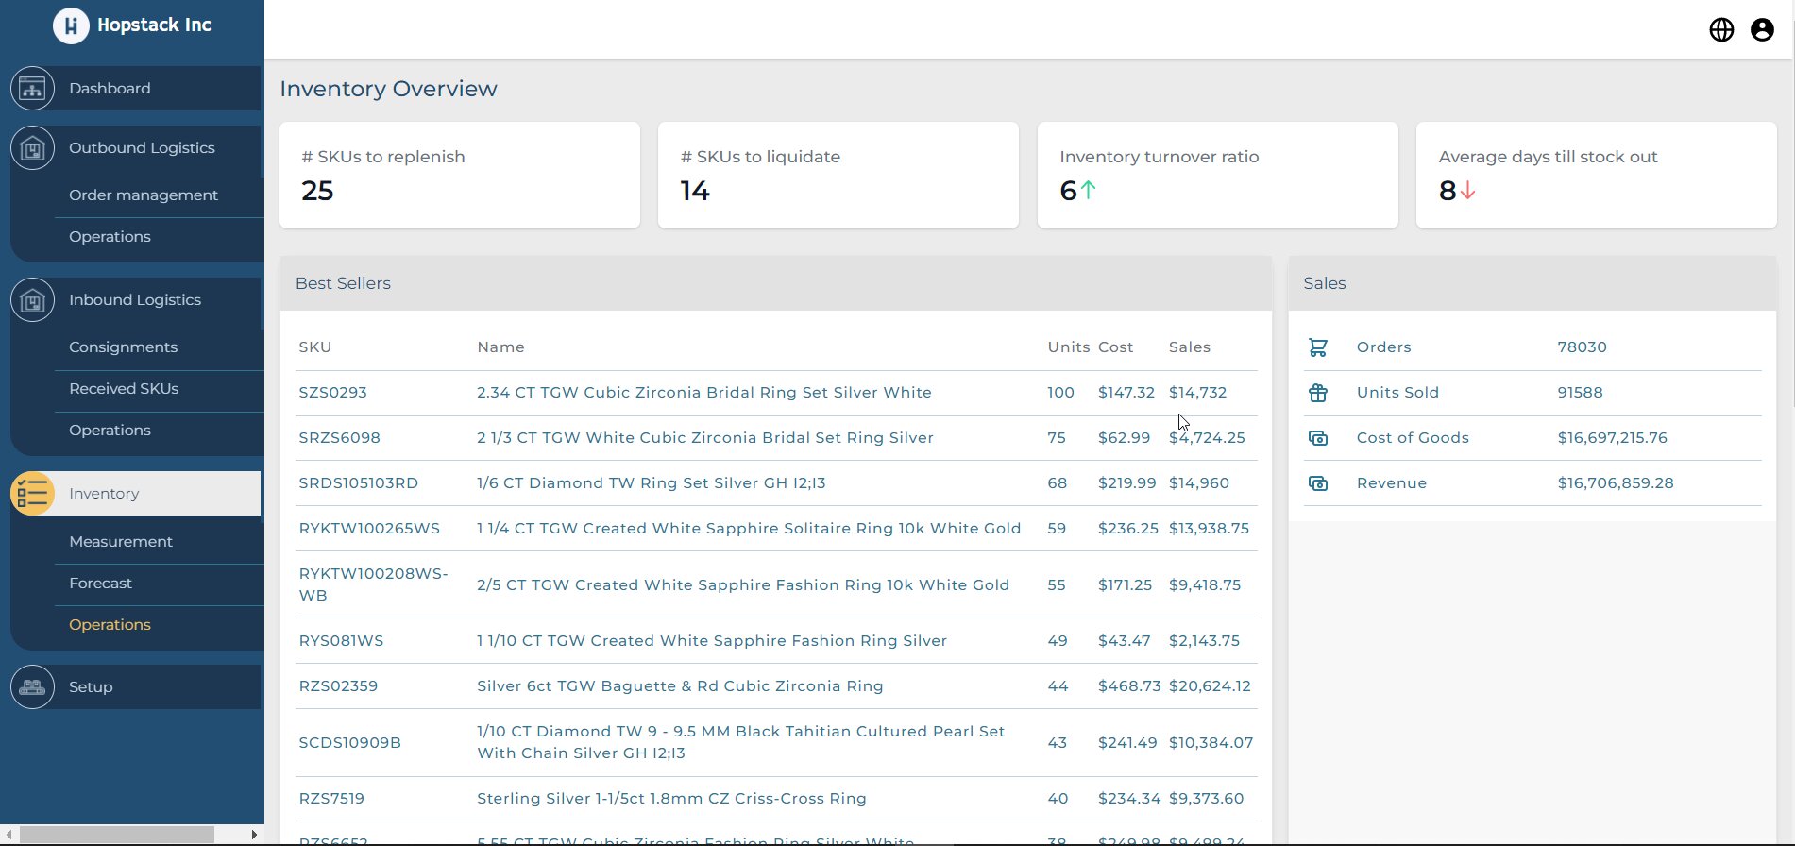Open Consignments under Inbound Logistics
This screenshot has width=1795, height=846.
pyautogui.click(x=123, y=347)
